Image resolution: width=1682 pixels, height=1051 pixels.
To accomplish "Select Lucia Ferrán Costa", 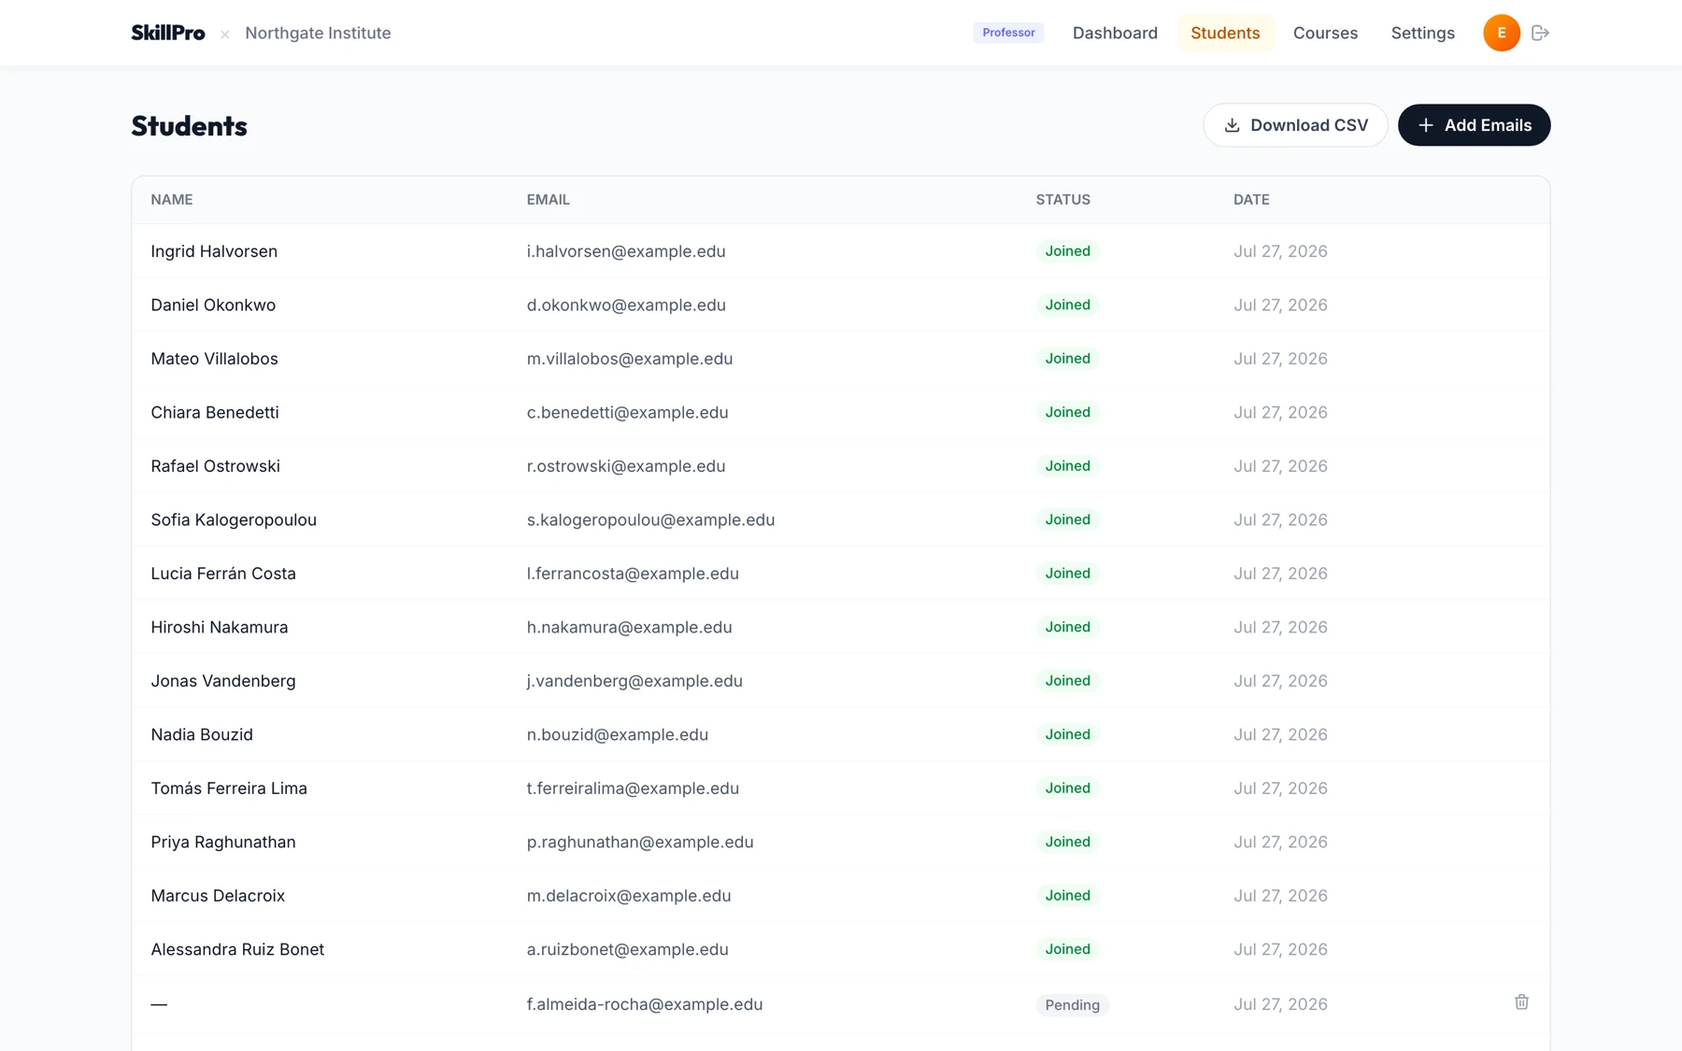I will 223,574.
